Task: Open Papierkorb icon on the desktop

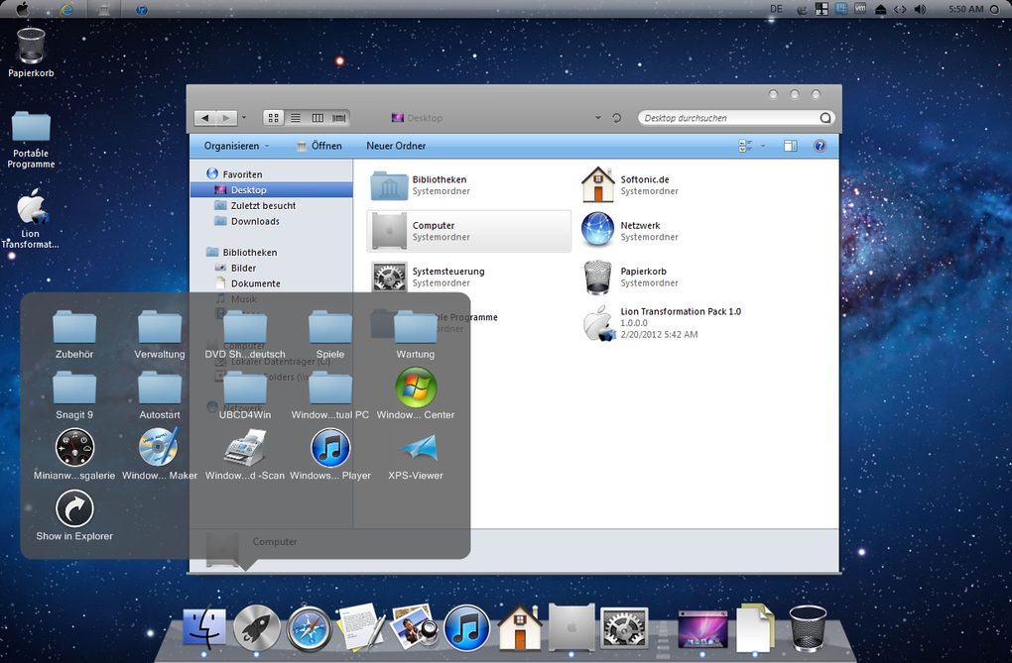Action: point(31,53)
